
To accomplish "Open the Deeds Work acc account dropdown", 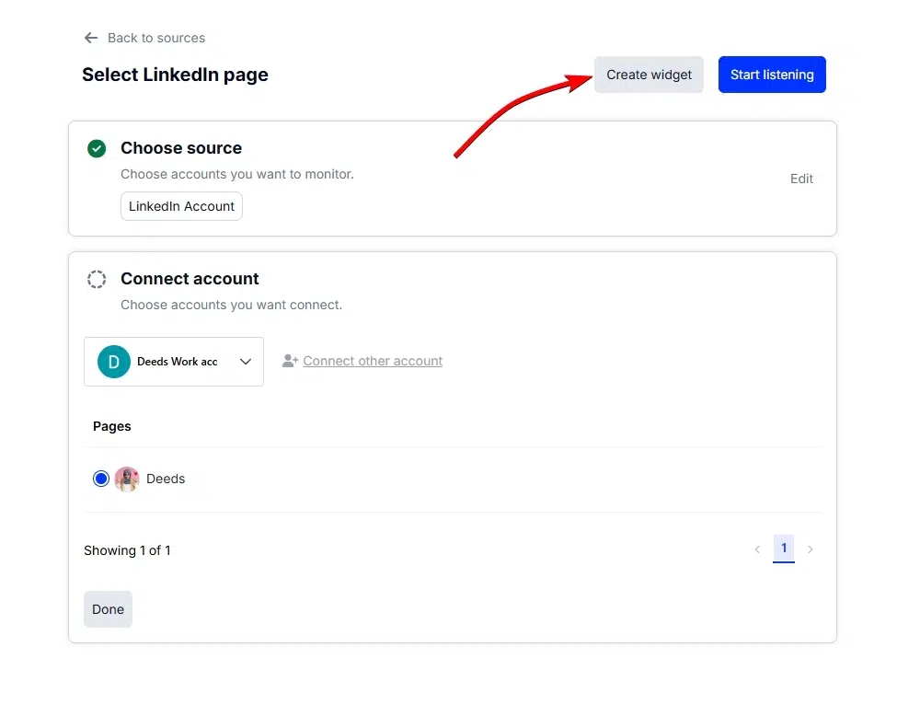I will point(174,361).
